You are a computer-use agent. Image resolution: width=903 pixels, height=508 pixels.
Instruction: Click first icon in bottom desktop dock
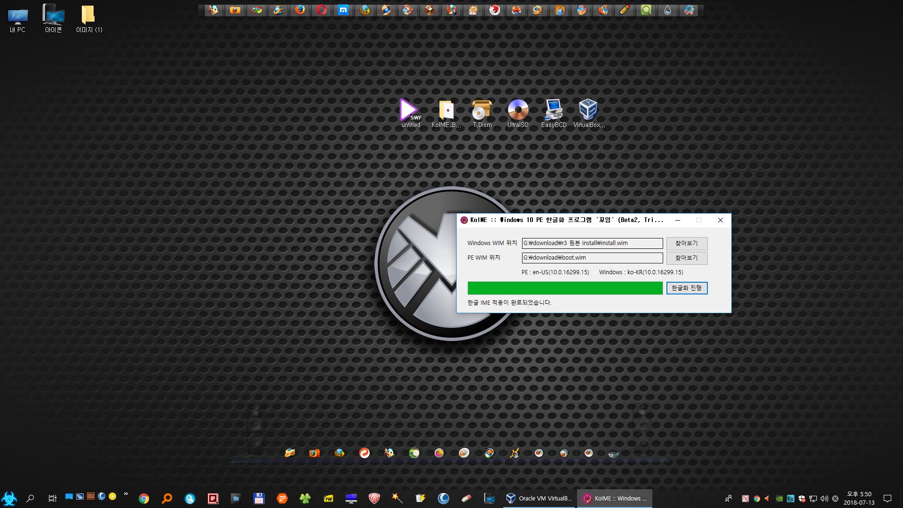290,453
